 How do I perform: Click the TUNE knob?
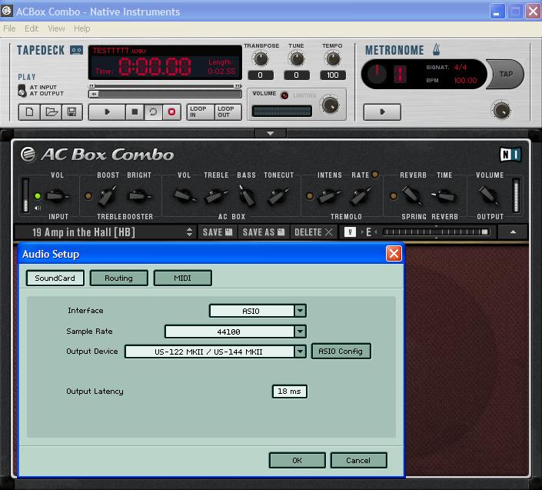pos(297,58)
